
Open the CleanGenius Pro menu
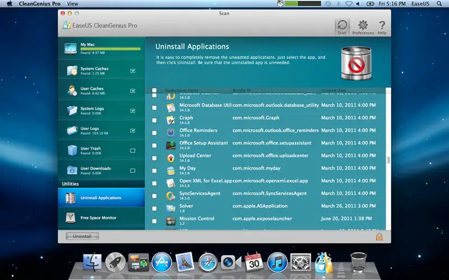[39, 4]
